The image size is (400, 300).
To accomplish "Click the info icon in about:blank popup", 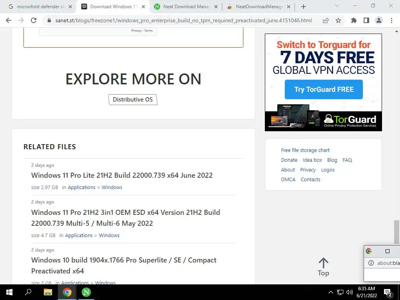I will (x=371, y=263).
